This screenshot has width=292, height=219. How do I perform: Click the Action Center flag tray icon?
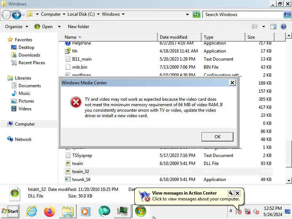coord(239,211)
